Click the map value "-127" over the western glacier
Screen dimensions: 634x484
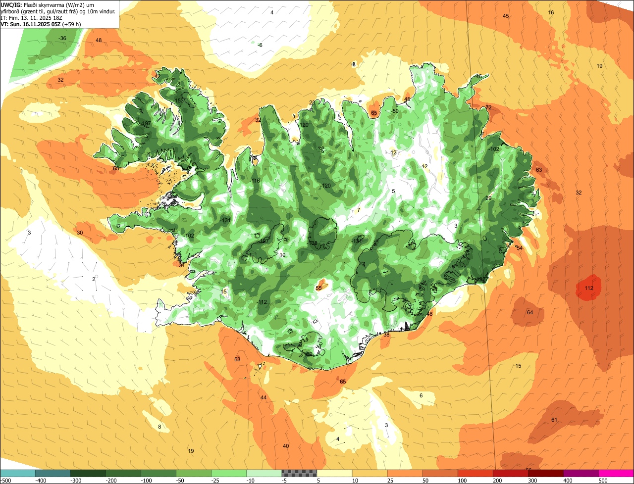[263, 241]
